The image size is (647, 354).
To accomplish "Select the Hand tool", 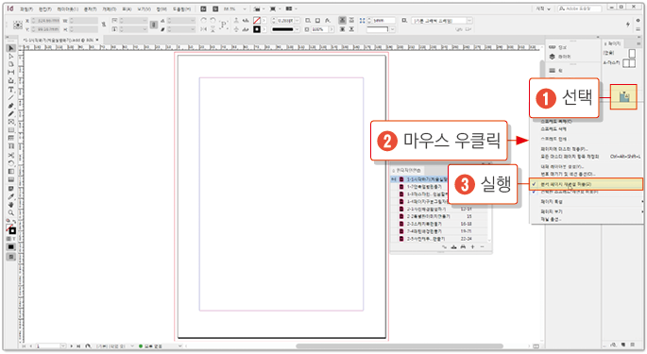I will click(x=11, y=205).
